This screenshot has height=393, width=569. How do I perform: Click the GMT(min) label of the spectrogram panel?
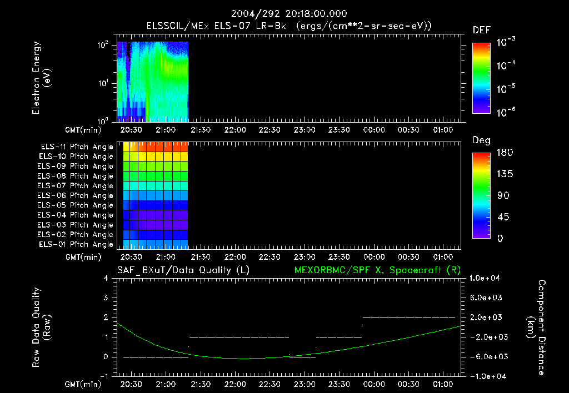click(83, 130)
